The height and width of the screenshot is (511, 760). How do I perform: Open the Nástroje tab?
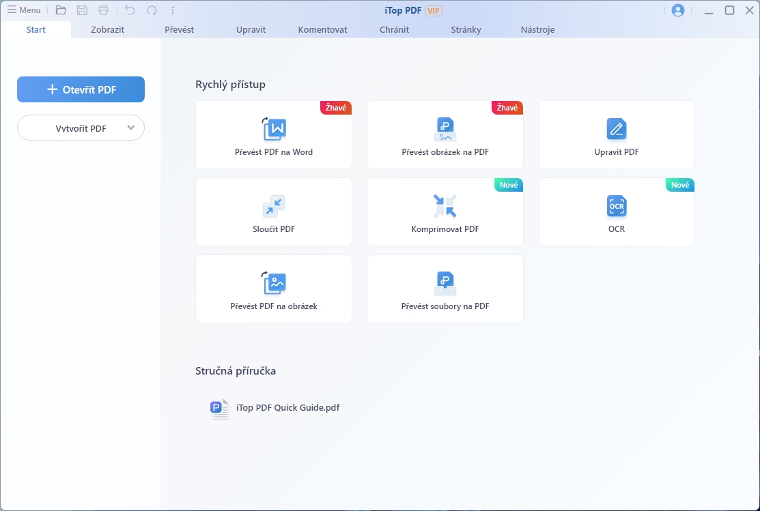[537, 30]
